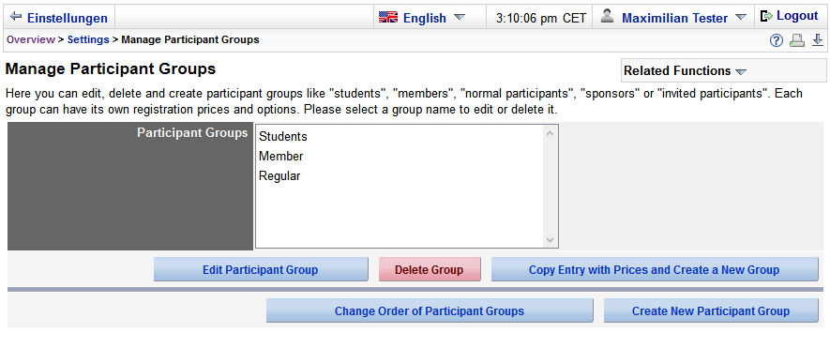Click the UK/US flag language icon
This screenshot has width=830, height=348.
[388, 18]
